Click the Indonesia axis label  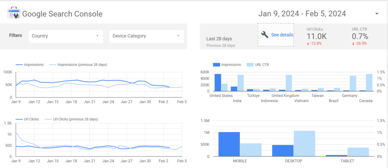269,101
